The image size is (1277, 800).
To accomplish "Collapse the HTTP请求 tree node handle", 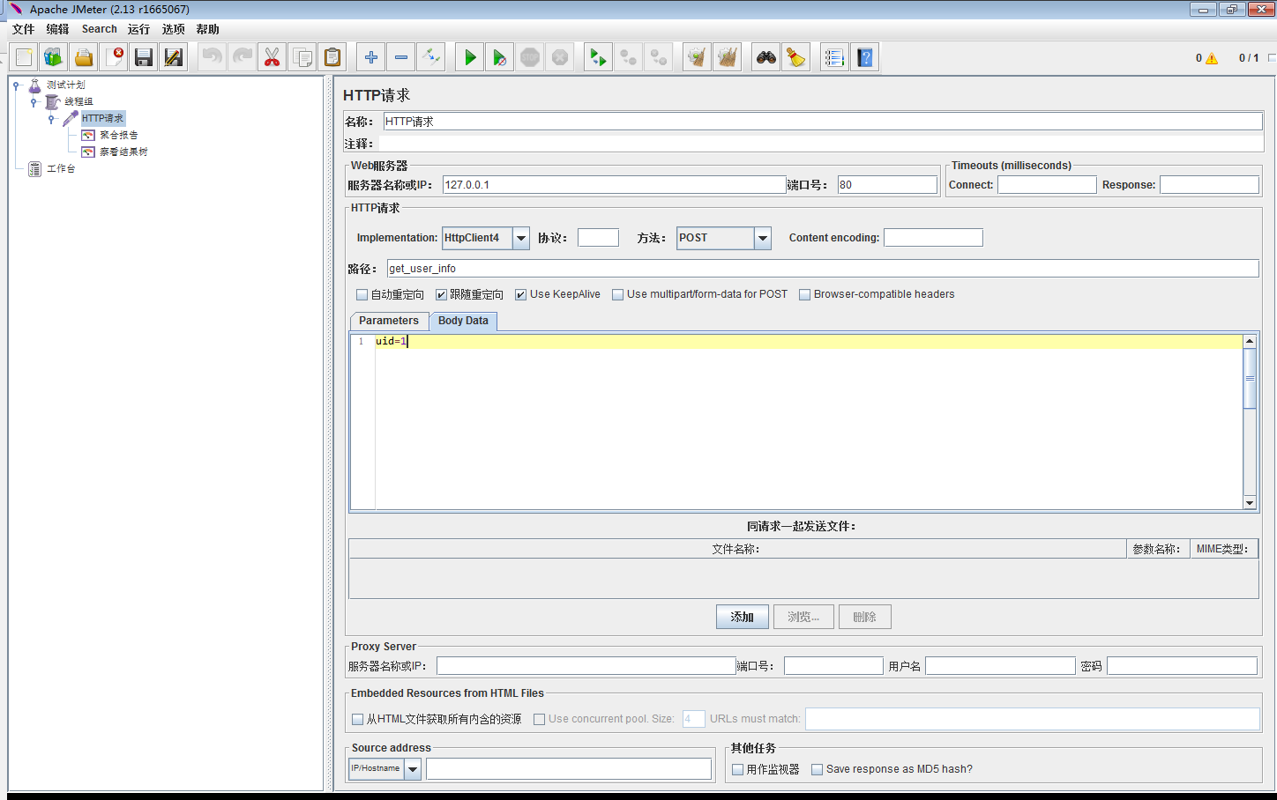I will click(x=51, y=119).
